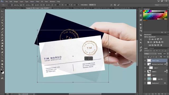Open Layers panel options menu

(168, 48)
